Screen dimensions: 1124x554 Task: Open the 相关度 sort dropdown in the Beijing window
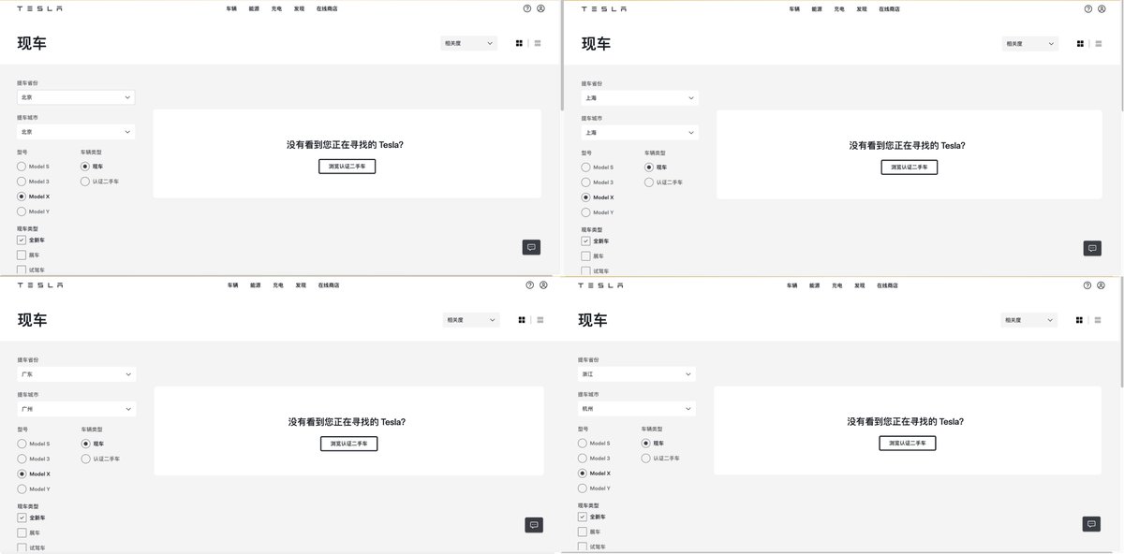click(x=468, y=43)
